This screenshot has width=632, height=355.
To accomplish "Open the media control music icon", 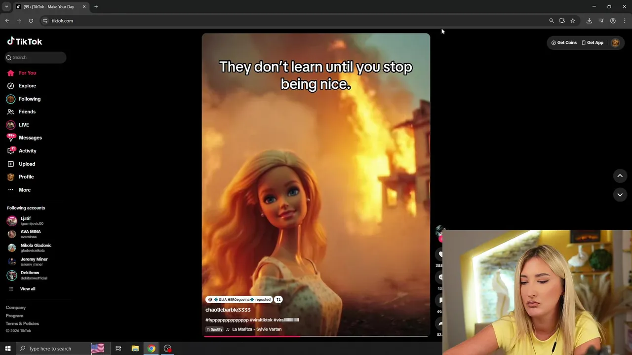I will pos(601,21).
